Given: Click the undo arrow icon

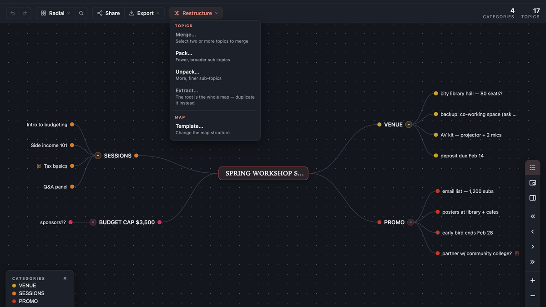Looking at the screenshot, I should tap(13, 13).
